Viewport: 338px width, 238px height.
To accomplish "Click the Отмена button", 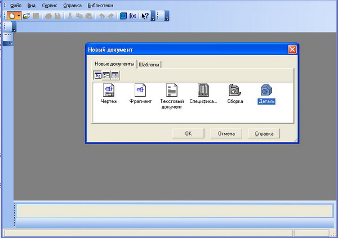I will (226, 134).
